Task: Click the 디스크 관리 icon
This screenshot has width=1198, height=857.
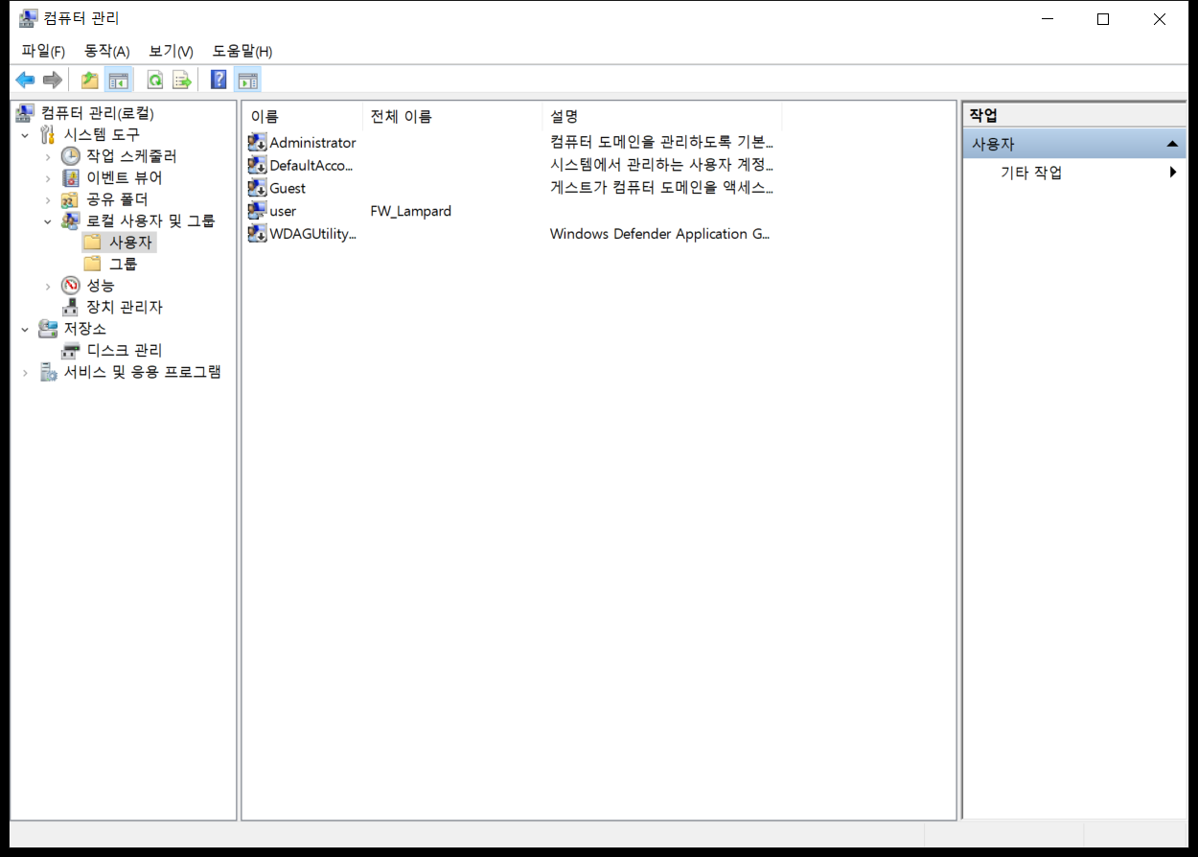Action: 71,350
